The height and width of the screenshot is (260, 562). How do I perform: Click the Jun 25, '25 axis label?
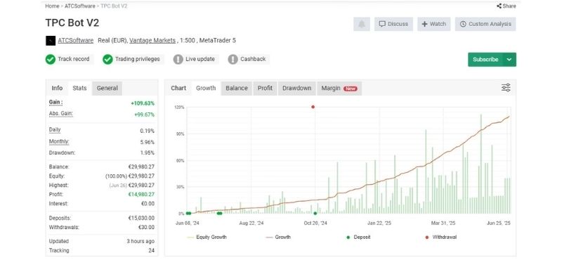499,223
